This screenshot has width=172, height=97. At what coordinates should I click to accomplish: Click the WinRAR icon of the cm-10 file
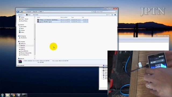tap(38, 20)
